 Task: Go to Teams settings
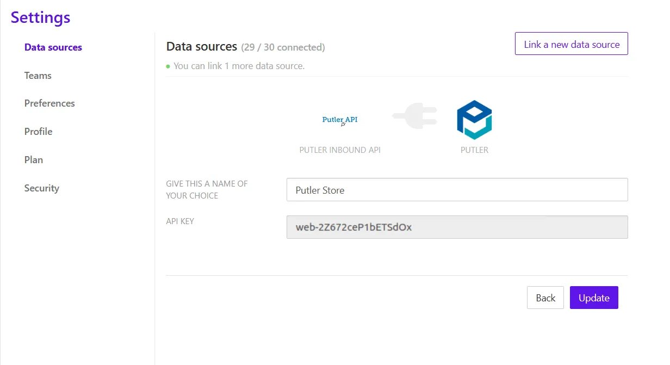pyautogui.click(x=38, y=76)
